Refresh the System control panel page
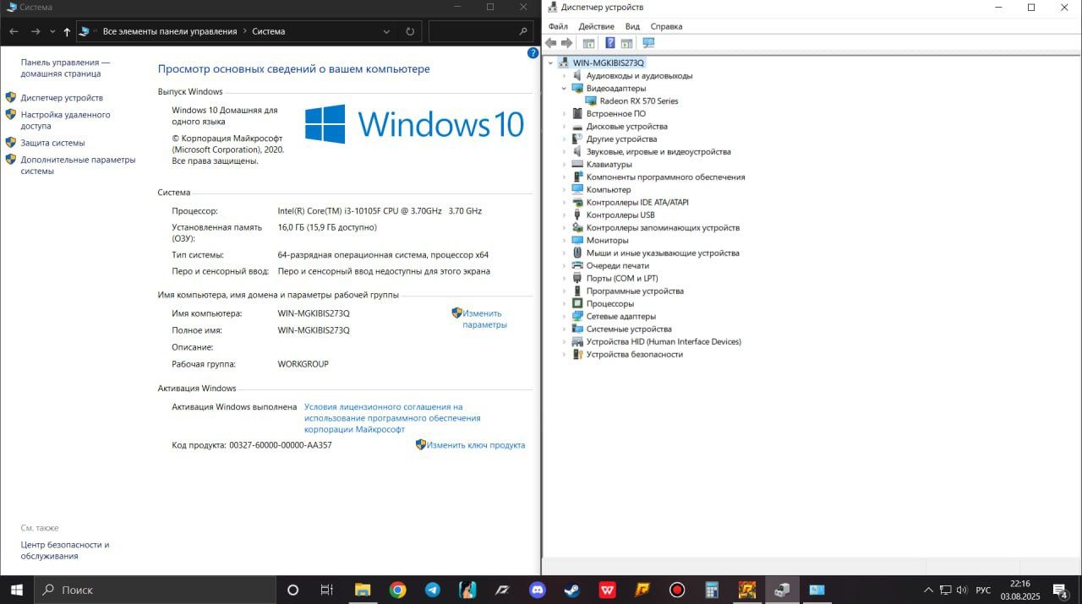The image size is (1082, 604). point(410,31)
